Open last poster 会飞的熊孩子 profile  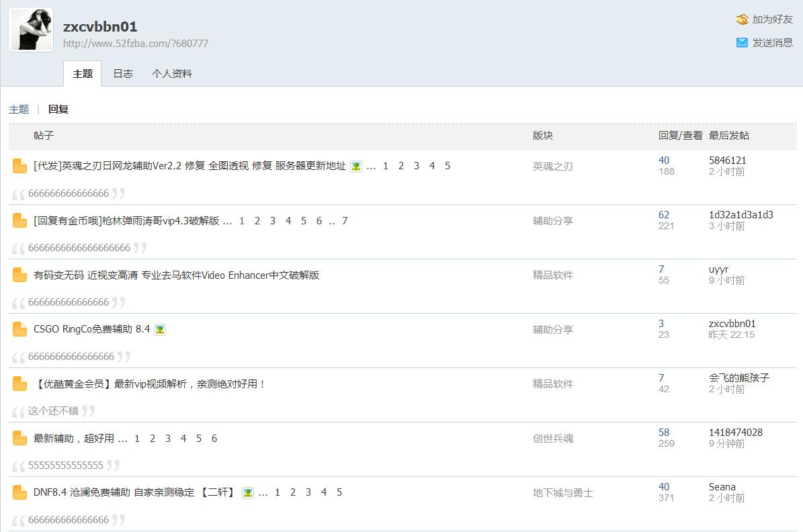(739, 378)
